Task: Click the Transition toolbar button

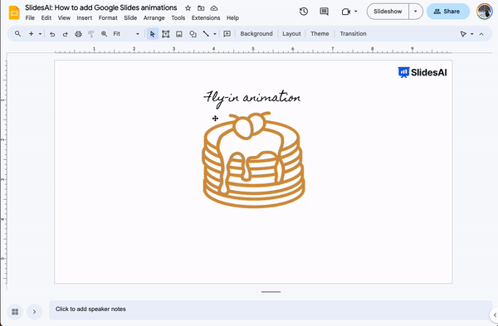Action: click(354, 34)
